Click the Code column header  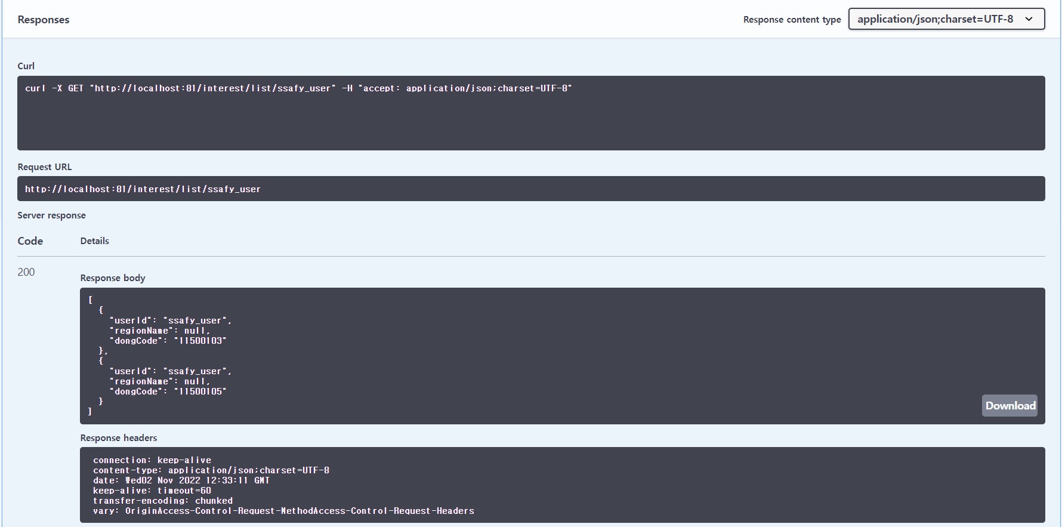pyautogui.click(x=30, y=241)
